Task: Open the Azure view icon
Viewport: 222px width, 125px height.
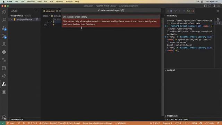Action: coord(4,84)
